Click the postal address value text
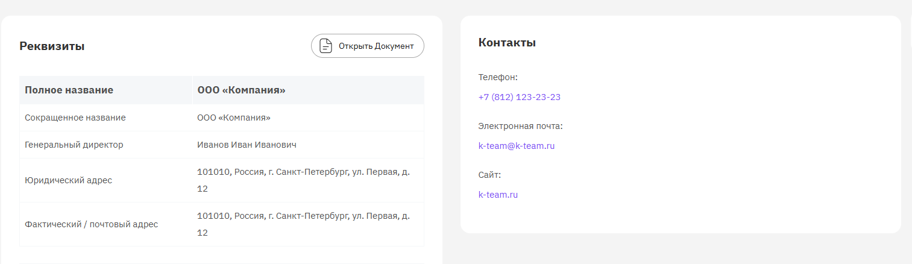The image size is (912, 264). pos(303,224)
